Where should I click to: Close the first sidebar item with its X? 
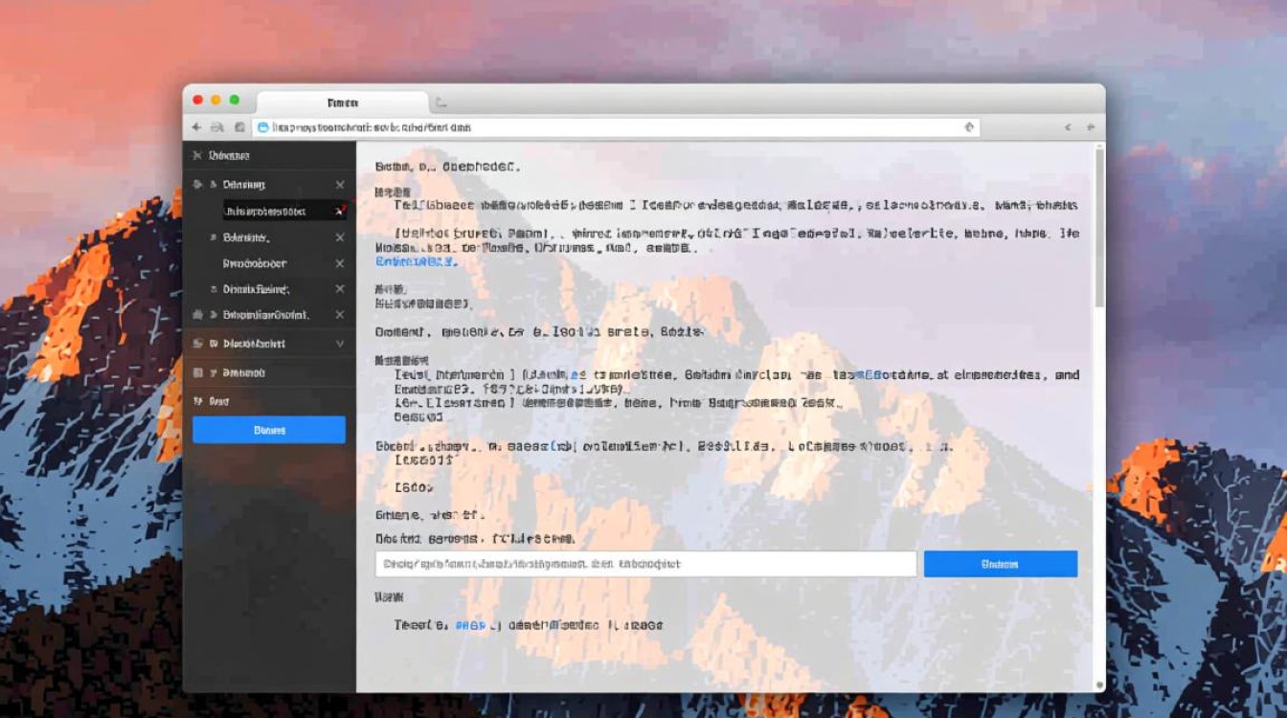pos(340,185)
